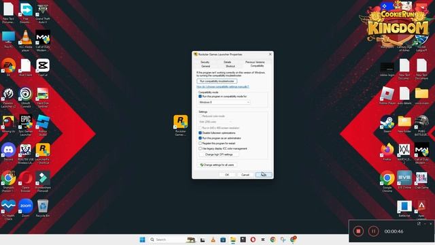435x245 pixels.
Task: Open the EVE Online desktop shortcut
Action: click(x=404, y=180)
